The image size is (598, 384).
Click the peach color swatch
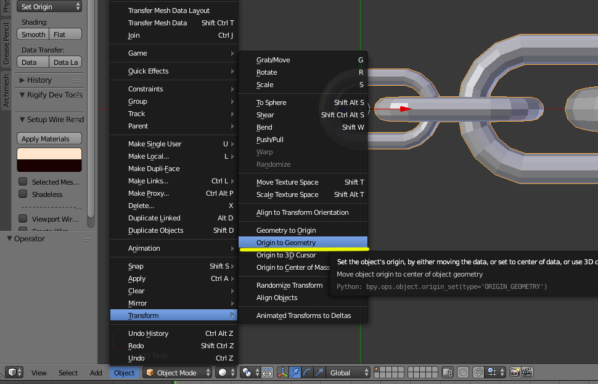49,154
